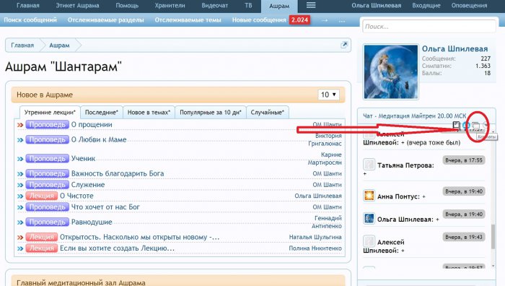Open the '10' items count dropdown

[328, 95]
